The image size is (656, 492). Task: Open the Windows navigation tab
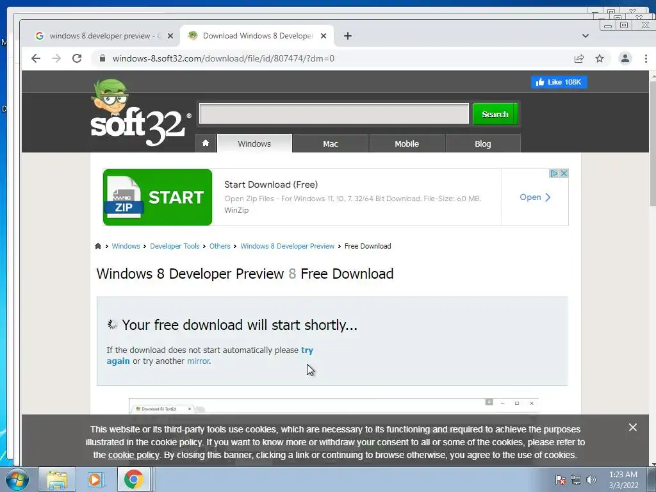[x=254, y=143]
